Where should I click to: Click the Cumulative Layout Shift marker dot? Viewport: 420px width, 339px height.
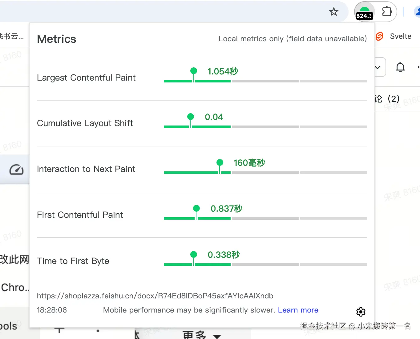(191, 117)
